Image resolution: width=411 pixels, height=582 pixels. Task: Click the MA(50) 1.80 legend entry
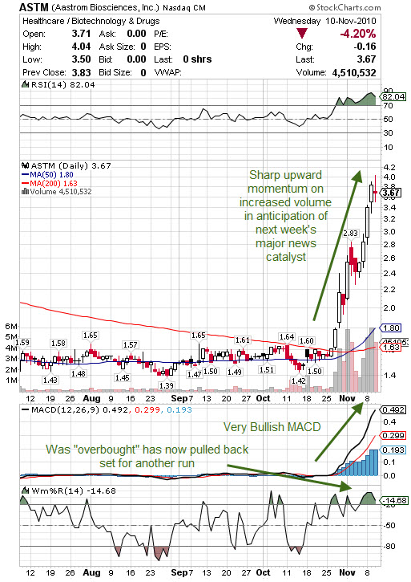pyautogui.click(x=48, y=174)
